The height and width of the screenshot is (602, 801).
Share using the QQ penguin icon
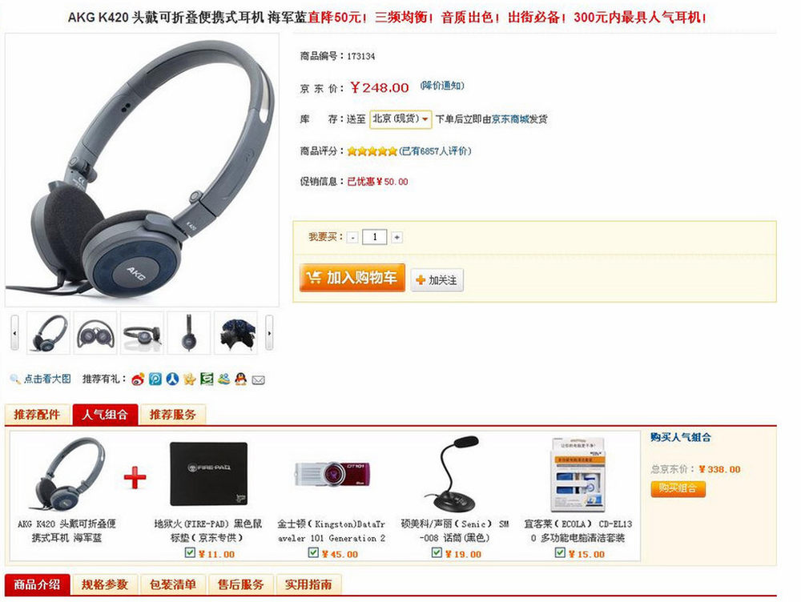(240, 379)
